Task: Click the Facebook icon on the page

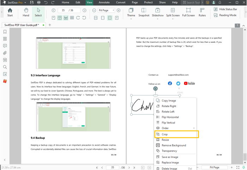Action: point(170,83)
